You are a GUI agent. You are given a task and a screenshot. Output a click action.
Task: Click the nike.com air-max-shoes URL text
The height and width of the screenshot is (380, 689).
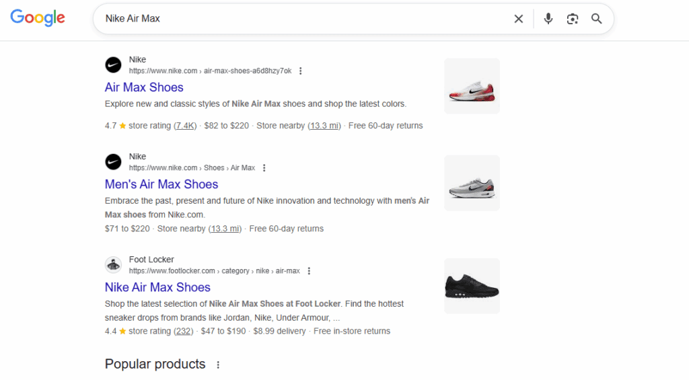(x=210, y=71)
